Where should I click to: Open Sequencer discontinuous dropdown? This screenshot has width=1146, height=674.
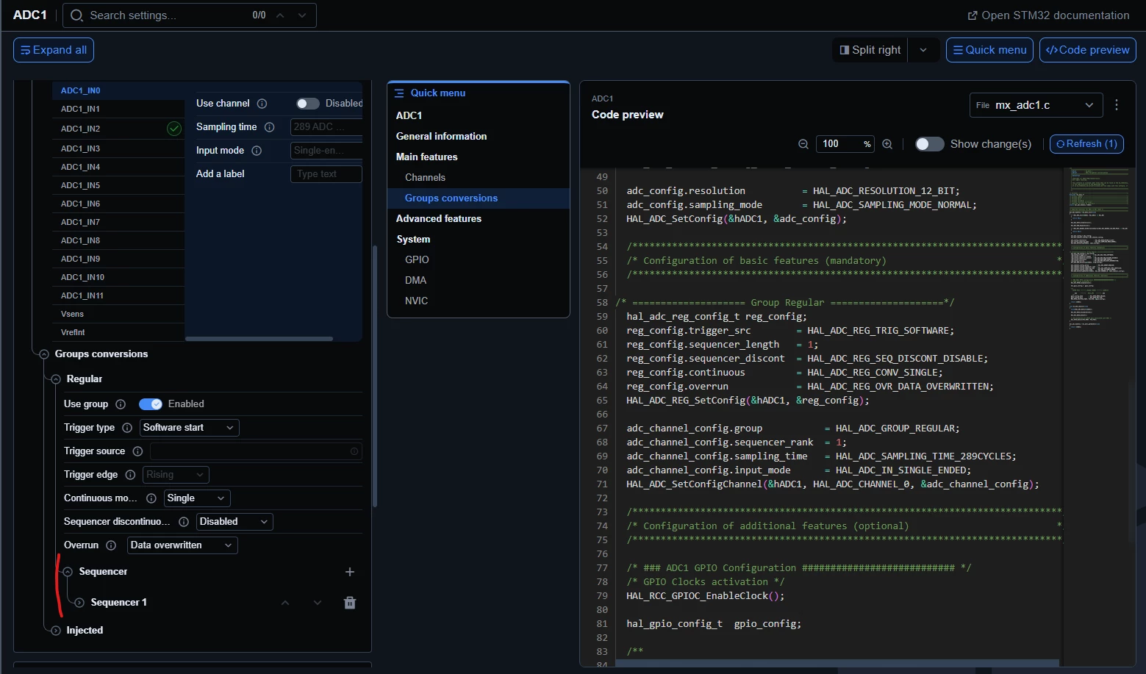(234, 522)
